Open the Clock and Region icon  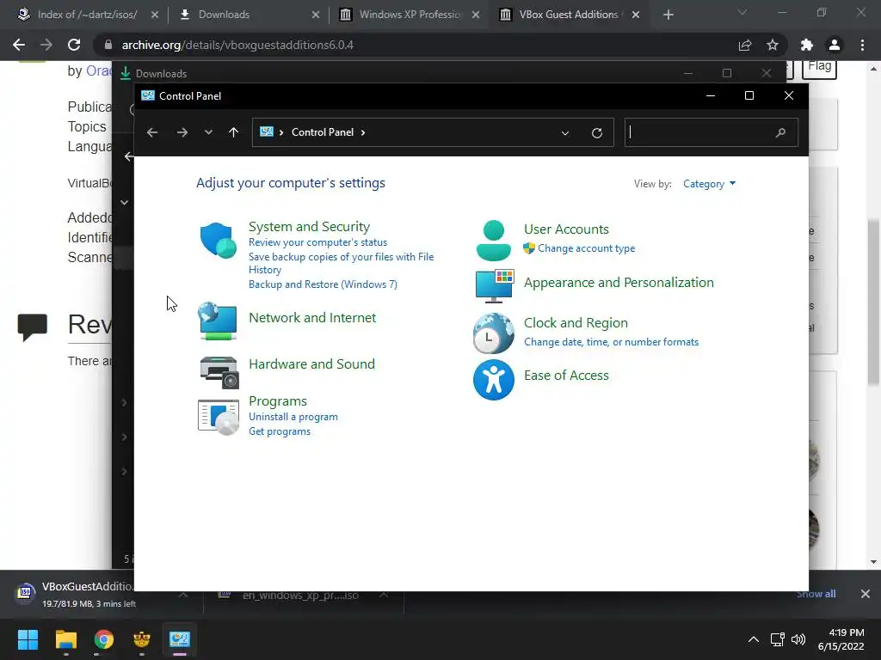point(493,333)
